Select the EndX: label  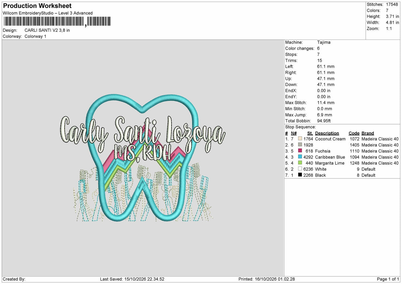(291, 90)
